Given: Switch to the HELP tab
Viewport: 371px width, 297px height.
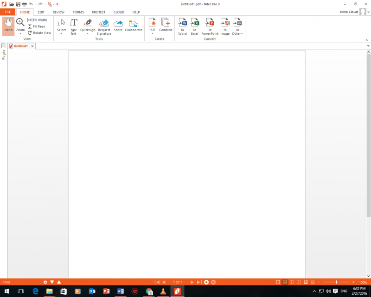Looking at the screenshot, I should point(136,12).
